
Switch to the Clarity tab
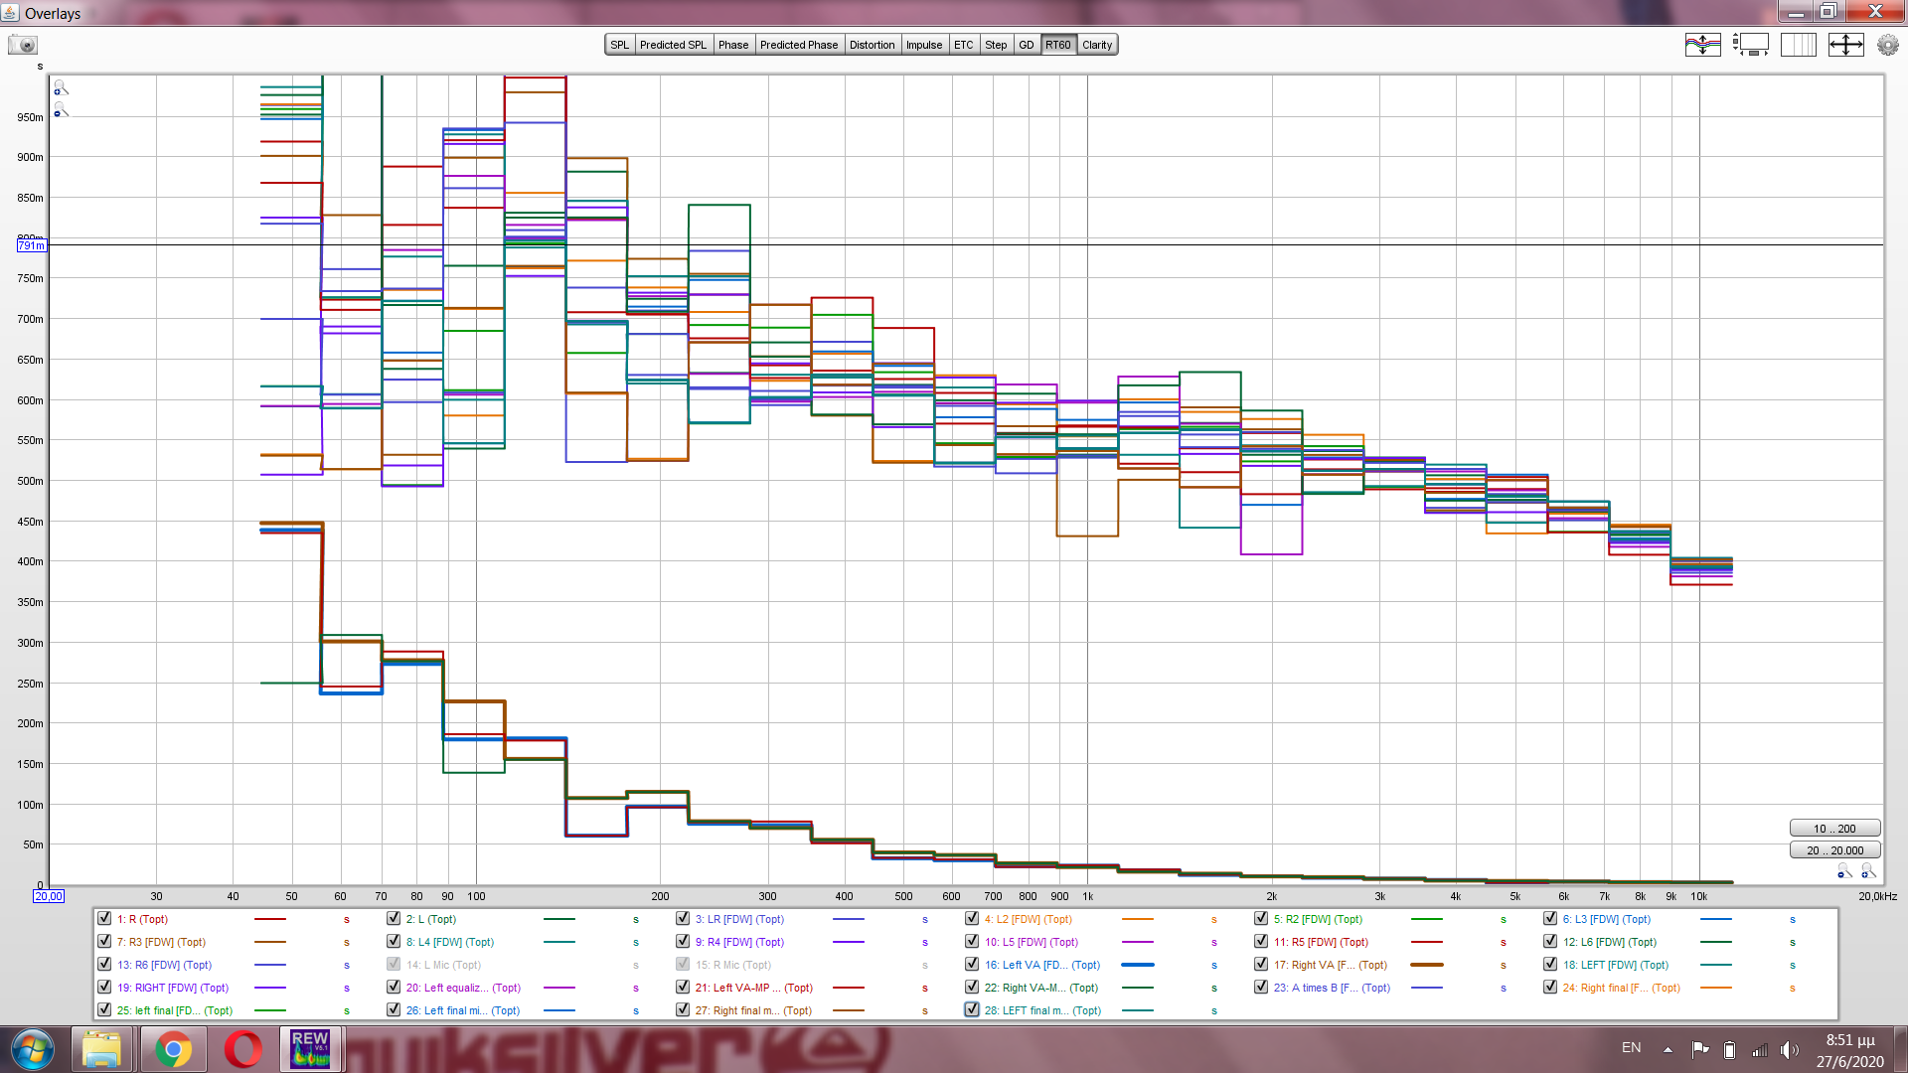click(1096, 45)
